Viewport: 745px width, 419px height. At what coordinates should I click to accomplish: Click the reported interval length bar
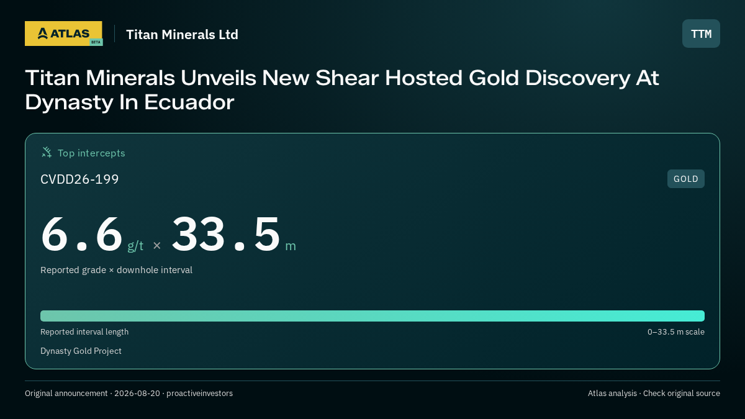(x=372, y=315)
